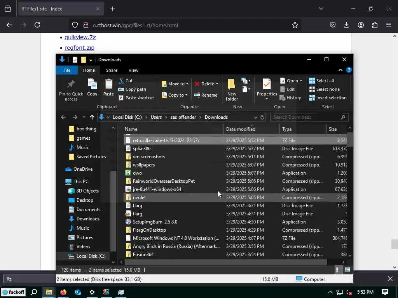Switch to the View ribbon tab
Viewport: 398px width, 298px height.
134,70
